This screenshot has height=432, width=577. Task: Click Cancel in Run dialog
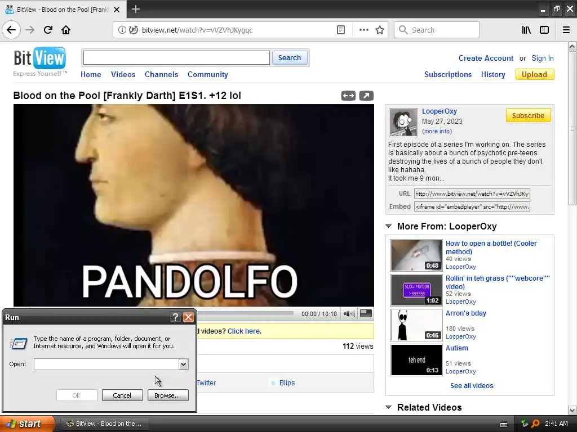(122, 395)
